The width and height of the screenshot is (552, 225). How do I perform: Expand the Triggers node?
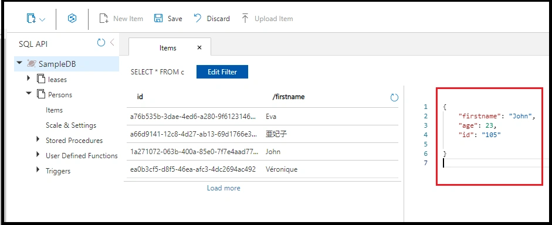38,170
